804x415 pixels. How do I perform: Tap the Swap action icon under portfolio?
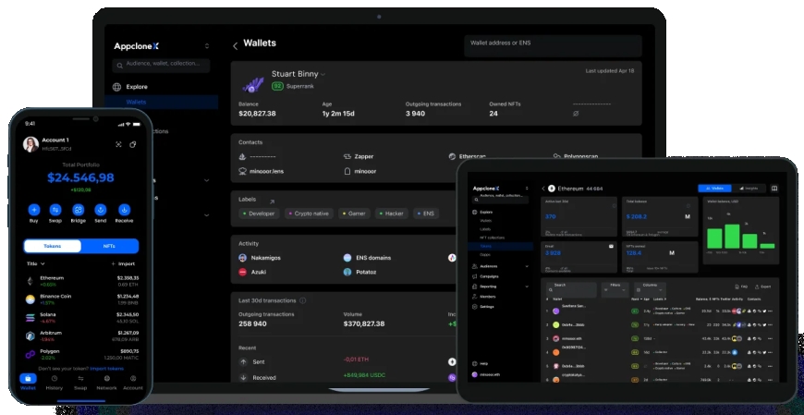click(x=55, y=210)
